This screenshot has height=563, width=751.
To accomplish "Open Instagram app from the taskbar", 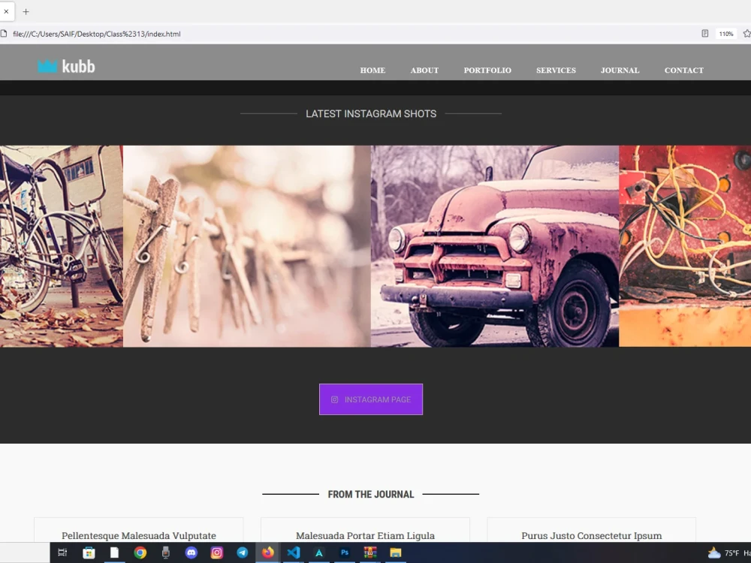I will [x=216, y=552].
